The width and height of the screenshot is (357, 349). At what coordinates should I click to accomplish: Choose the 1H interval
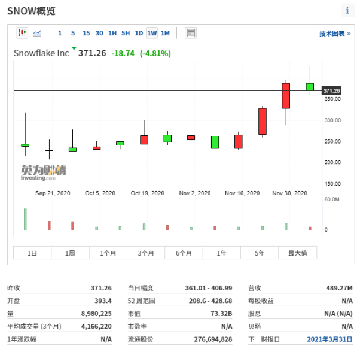[112, 33]
